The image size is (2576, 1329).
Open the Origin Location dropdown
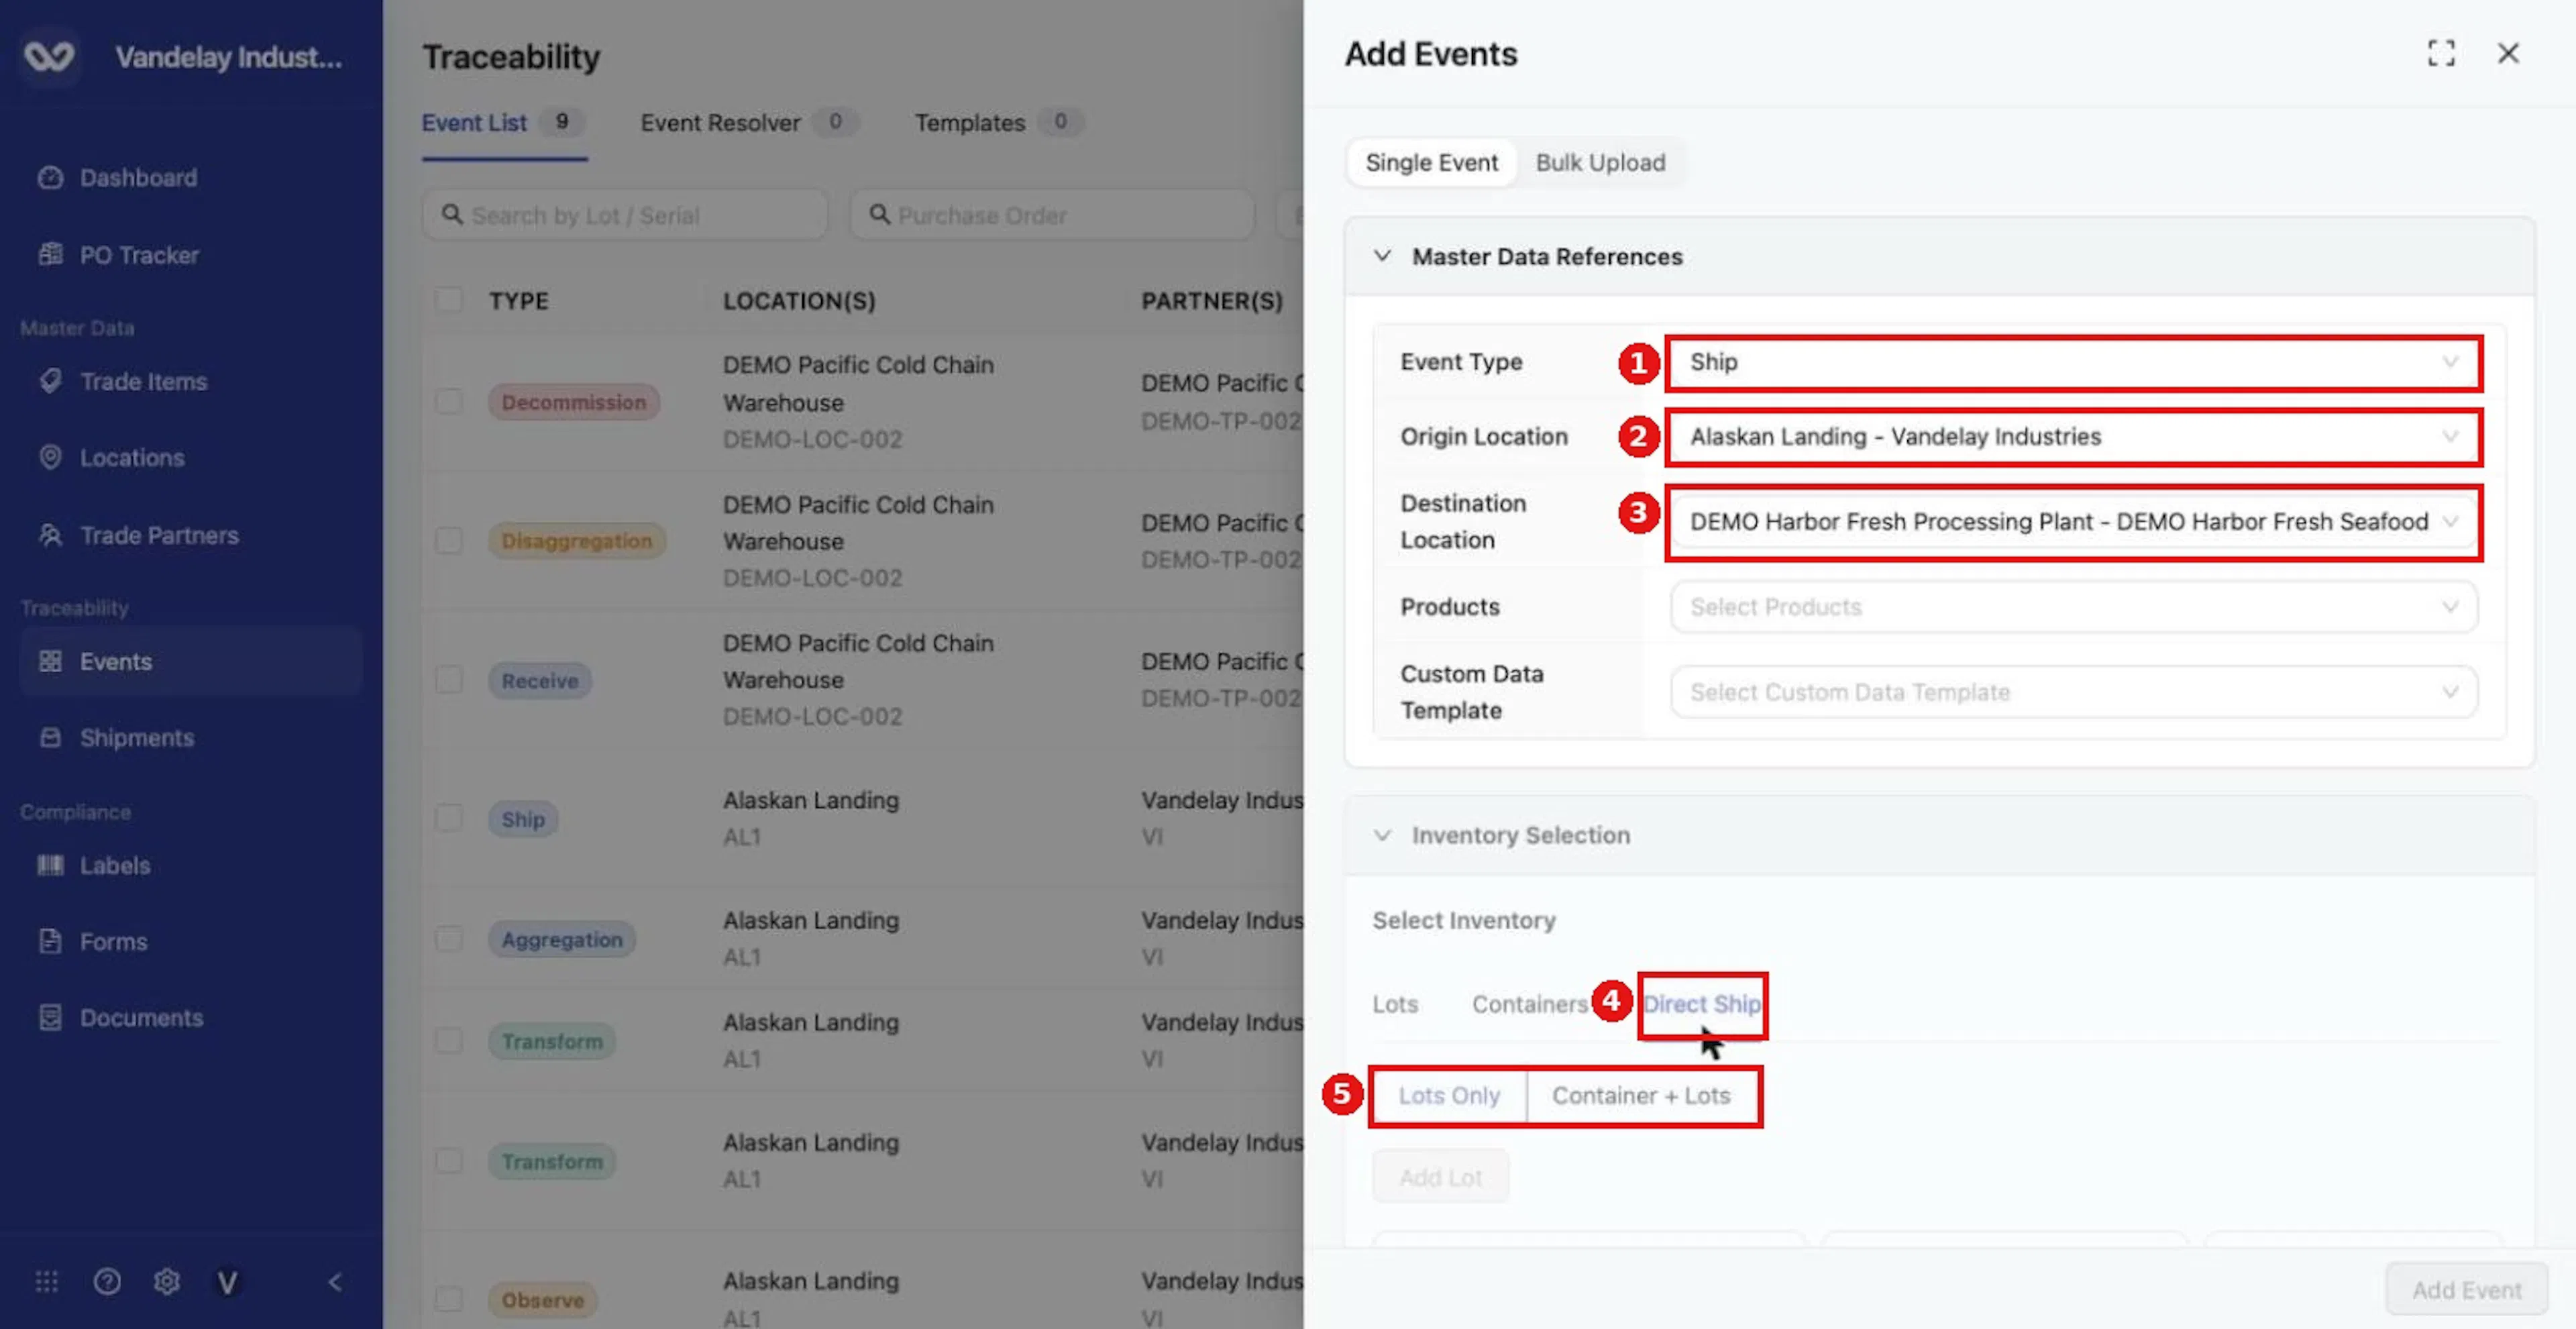coord(2073,437)
